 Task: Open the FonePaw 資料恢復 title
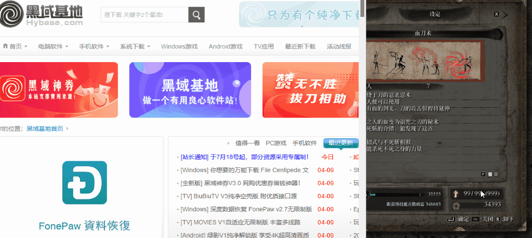[x=84, y=226]
